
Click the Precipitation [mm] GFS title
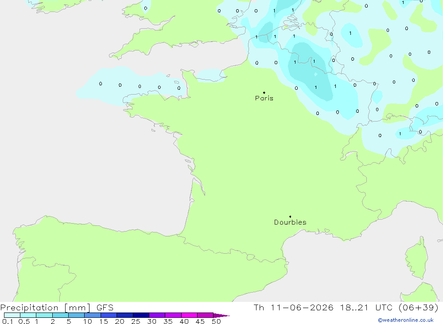[57, 307]
